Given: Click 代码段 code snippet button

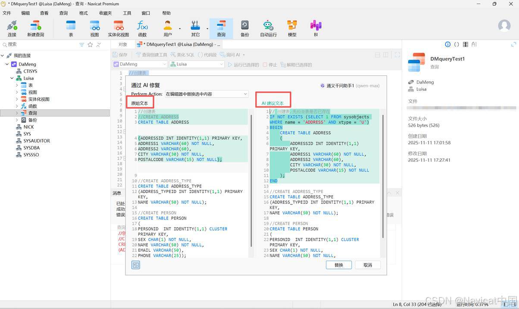Looking at the screenshot, I should (x=207, y=55).
